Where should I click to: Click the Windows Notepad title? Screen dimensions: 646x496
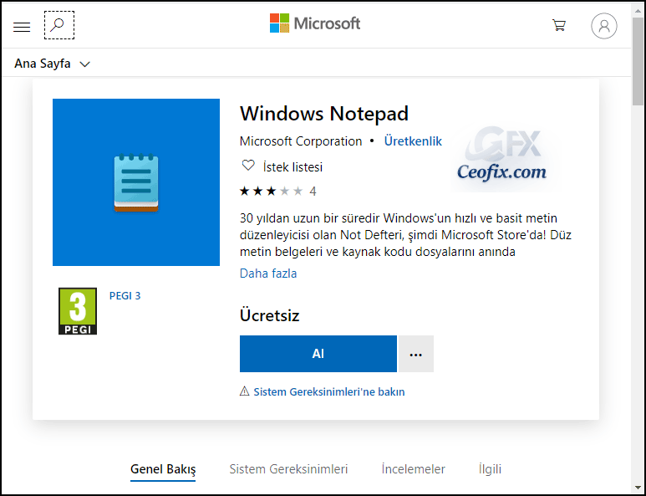(x=324, y=114)
